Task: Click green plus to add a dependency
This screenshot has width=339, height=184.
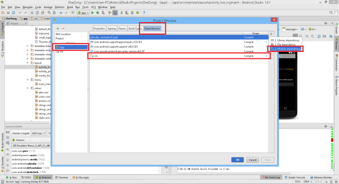Action: [x=271, y=34]
